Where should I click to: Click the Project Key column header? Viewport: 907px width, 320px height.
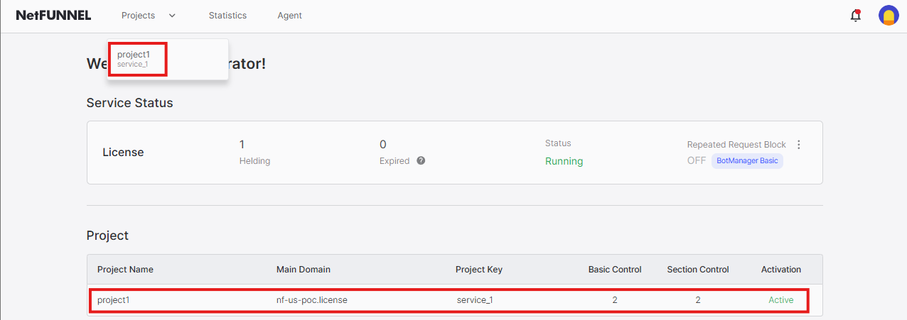pyautogui.click(x=479, y=270)
